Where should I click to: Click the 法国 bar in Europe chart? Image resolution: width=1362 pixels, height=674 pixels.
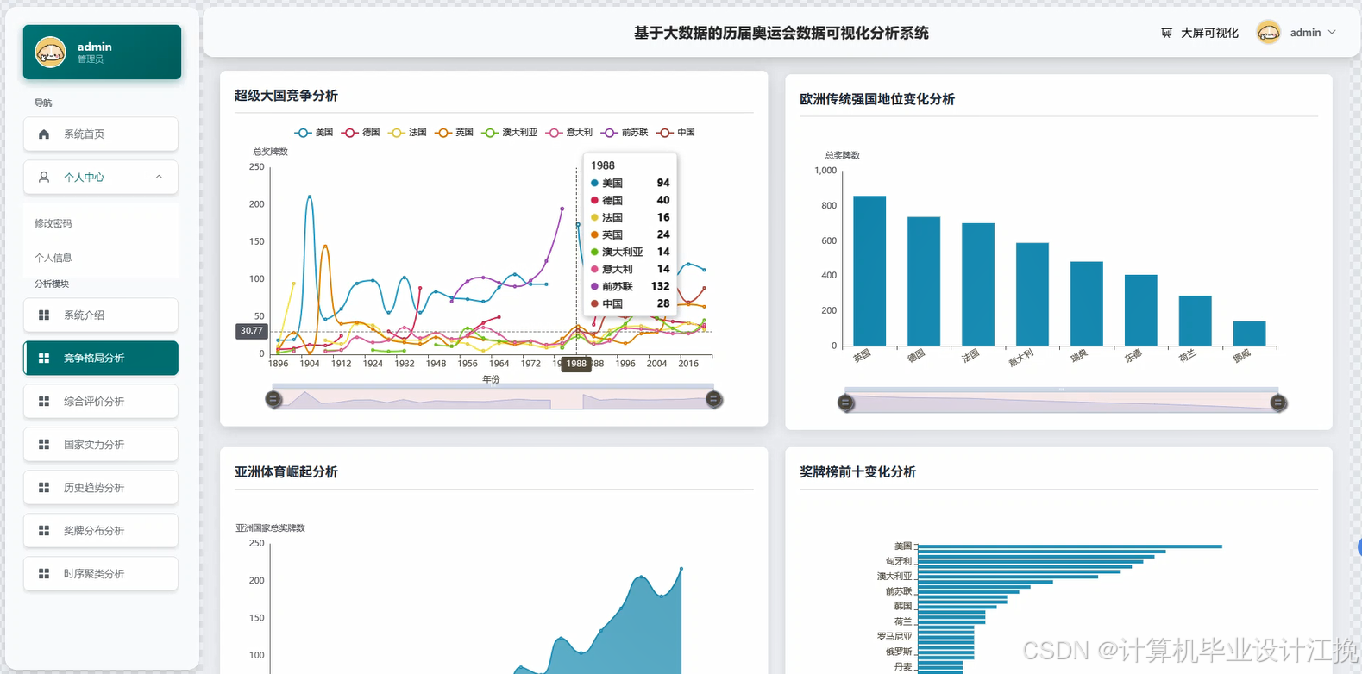pyautogui.click(x=978, y=284)
